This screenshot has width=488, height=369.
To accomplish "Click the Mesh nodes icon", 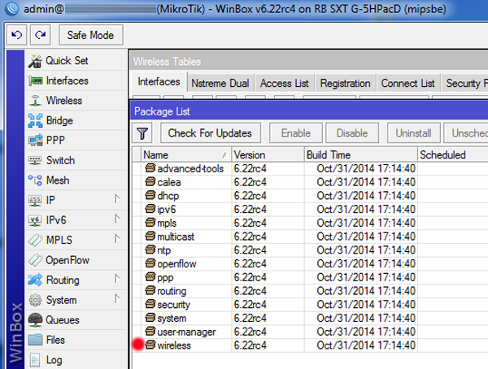I will (x=35, y=180).
